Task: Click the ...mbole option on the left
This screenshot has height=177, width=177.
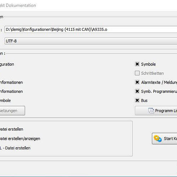Action: click(x=5, y=101)
